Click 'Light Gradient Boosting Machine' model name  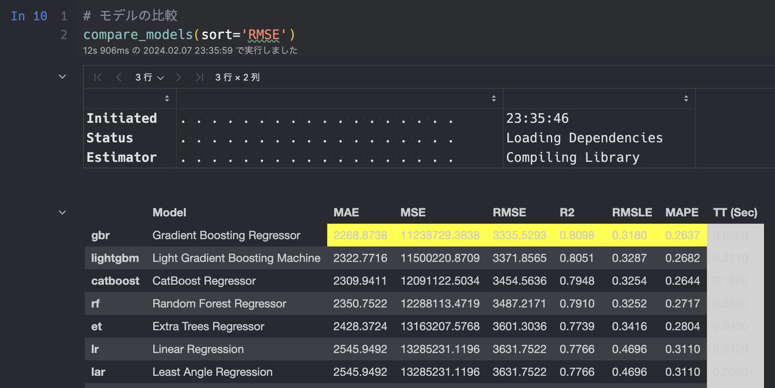[236, 258]
